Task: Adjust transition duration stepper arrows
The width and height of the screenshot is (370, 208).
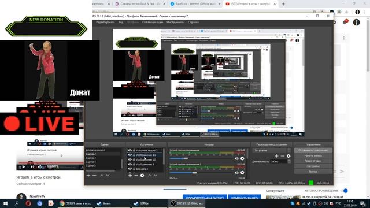Action: 289,162
